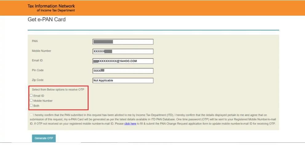305x147 pixels.
Task: Click 'Select from Below options to receive OTP' text
Action: point(58,90)
